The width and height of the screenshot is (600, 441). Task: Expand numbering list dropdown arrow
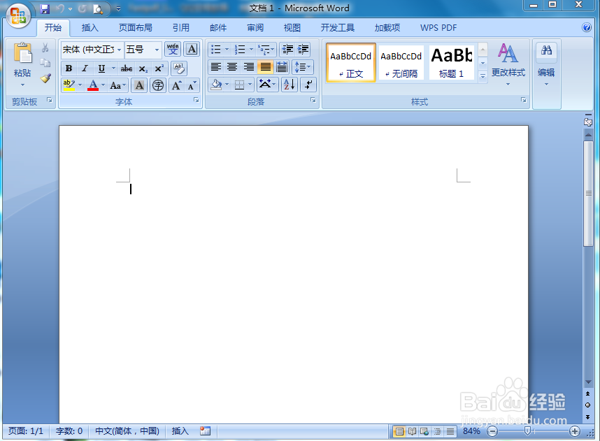tap(251, 50)
